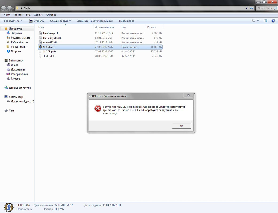Click the SLADE.exe application icon in file list
278x213 pixels.
coord(40,47)
